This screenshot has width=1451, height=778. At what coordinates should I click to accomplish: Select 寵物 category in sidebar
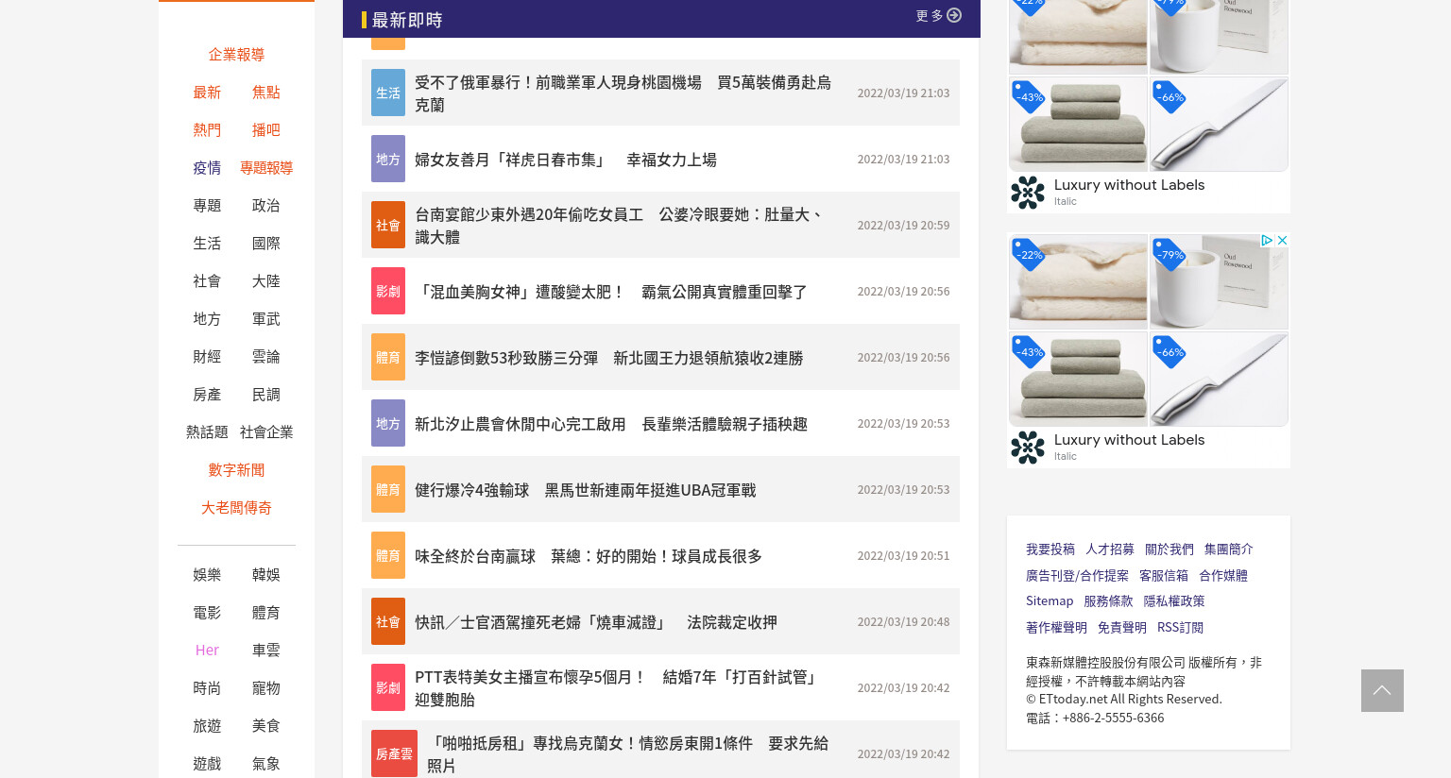(265, 688)
